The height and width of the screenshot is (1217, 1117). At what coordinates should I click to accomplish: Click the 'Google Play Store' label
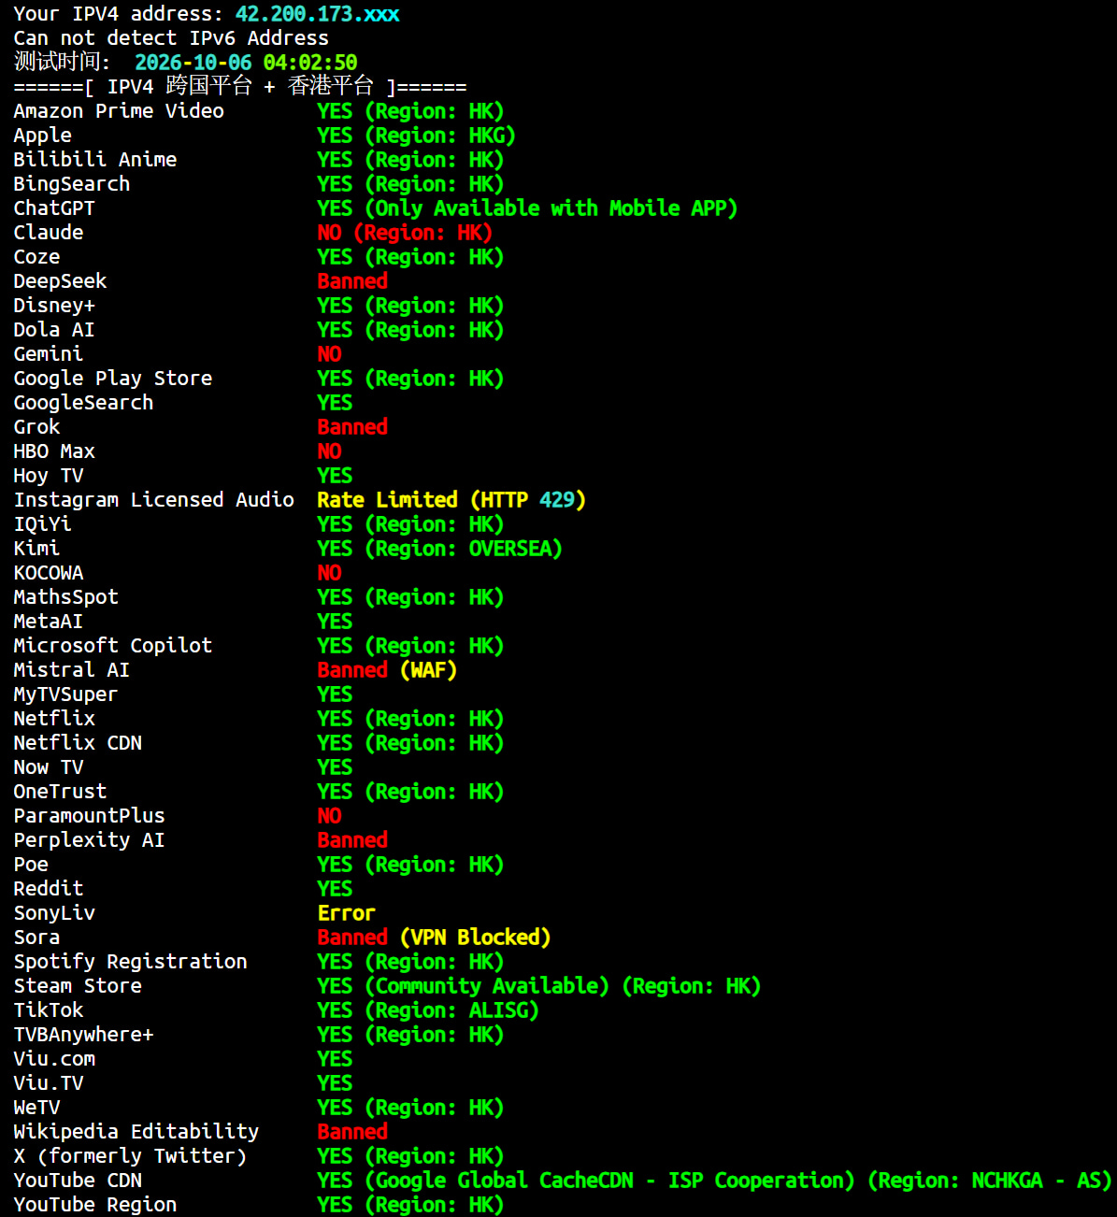point(113,379)
